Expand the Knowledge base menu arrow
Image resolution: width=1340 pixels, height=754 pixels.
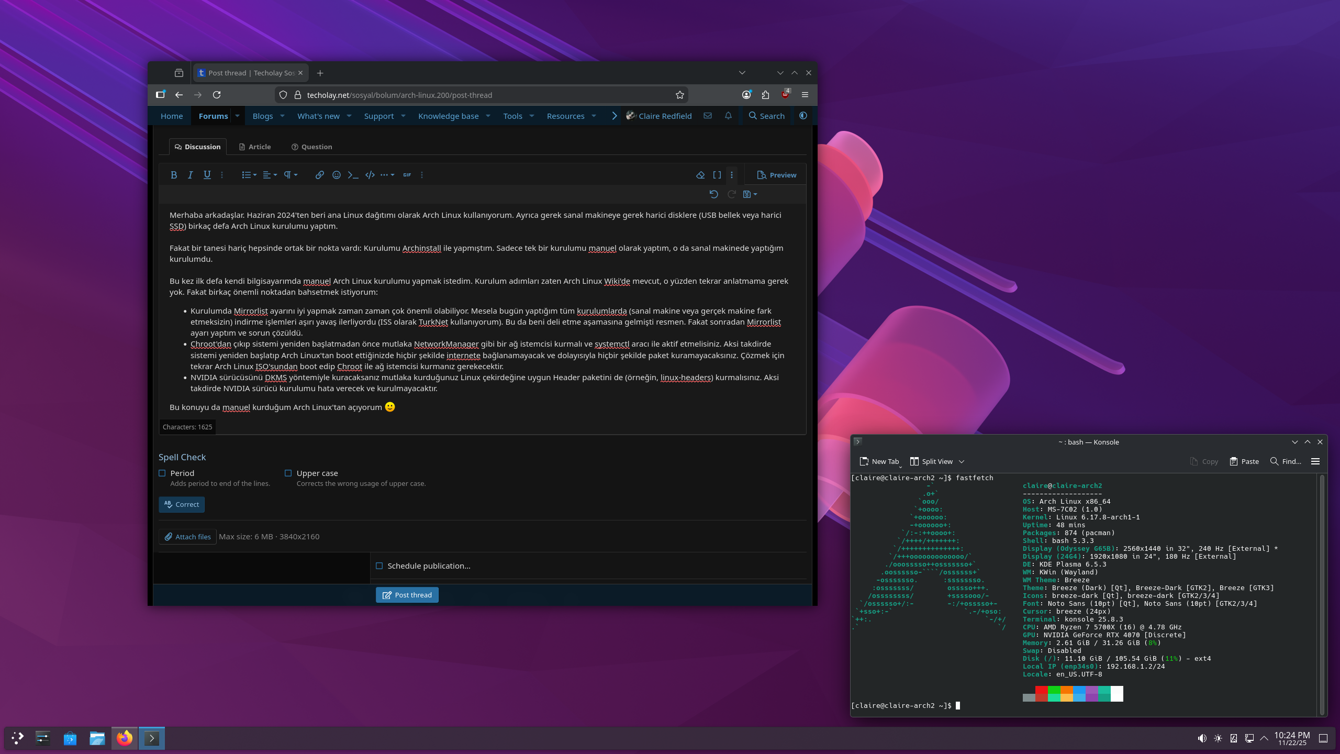tap(488, 116)
